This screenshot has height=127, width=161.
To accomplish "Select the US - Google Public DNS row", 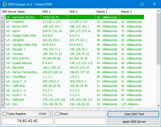I will coord(72,36).
